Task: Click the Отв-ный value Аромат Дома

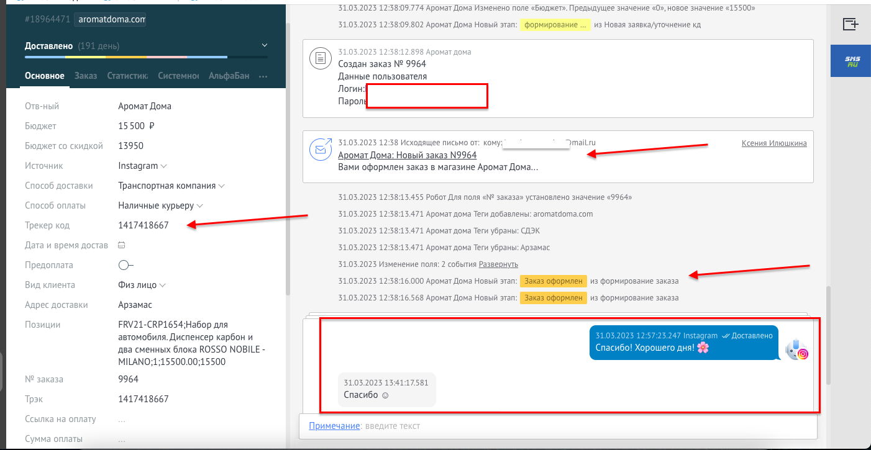Action: coord(145,106)
